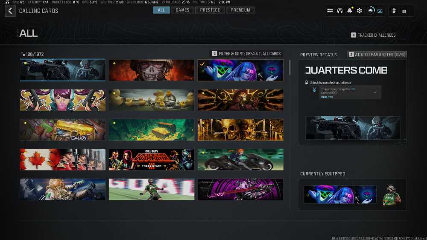Screen dimensions: 427x240
Task: Select the golden robed figure calling card
Action: pyautogui.click(x=240, y=100)
